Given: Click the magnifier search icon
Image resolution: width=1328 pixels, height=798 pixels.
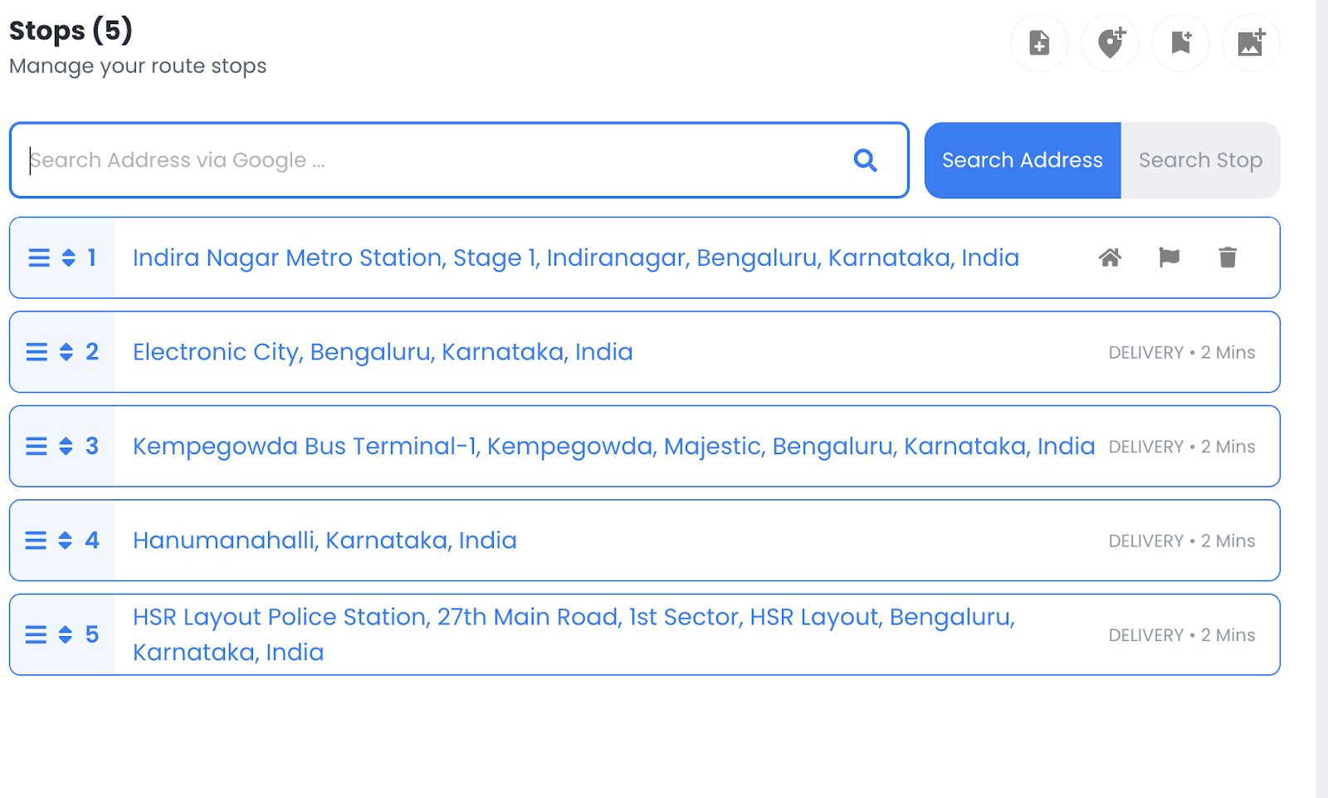Looking at the screenshot, I should [x=865, y=160].
